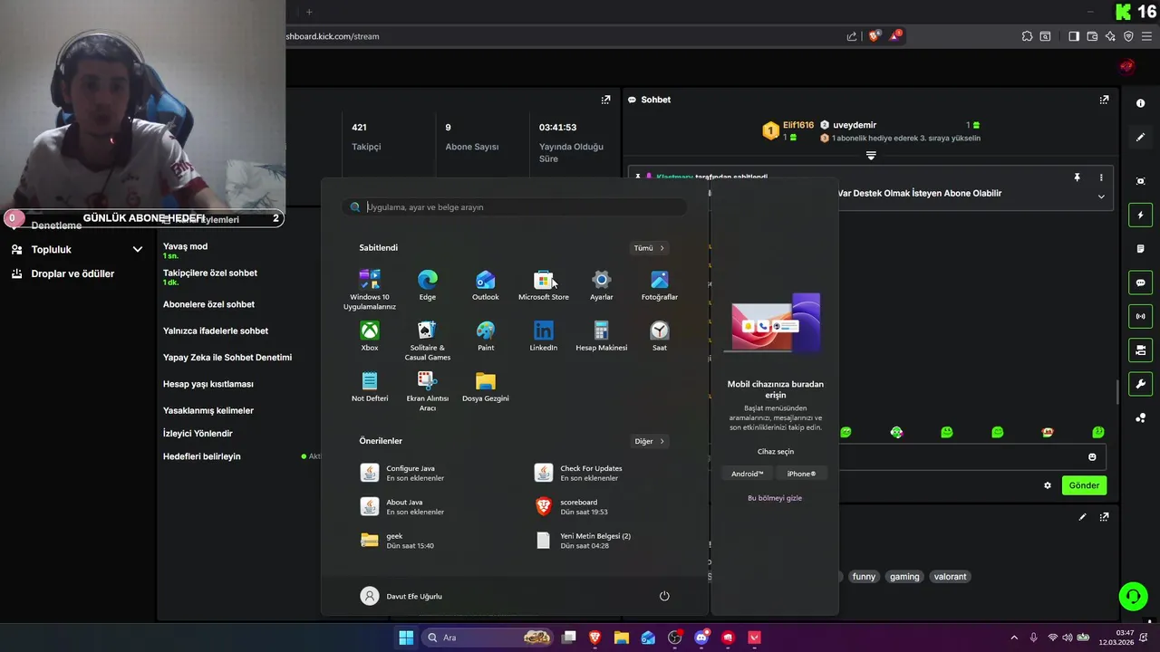Select İzleyici Yönlendir option
Screen dimensions: 1160x652
[198, 434]
